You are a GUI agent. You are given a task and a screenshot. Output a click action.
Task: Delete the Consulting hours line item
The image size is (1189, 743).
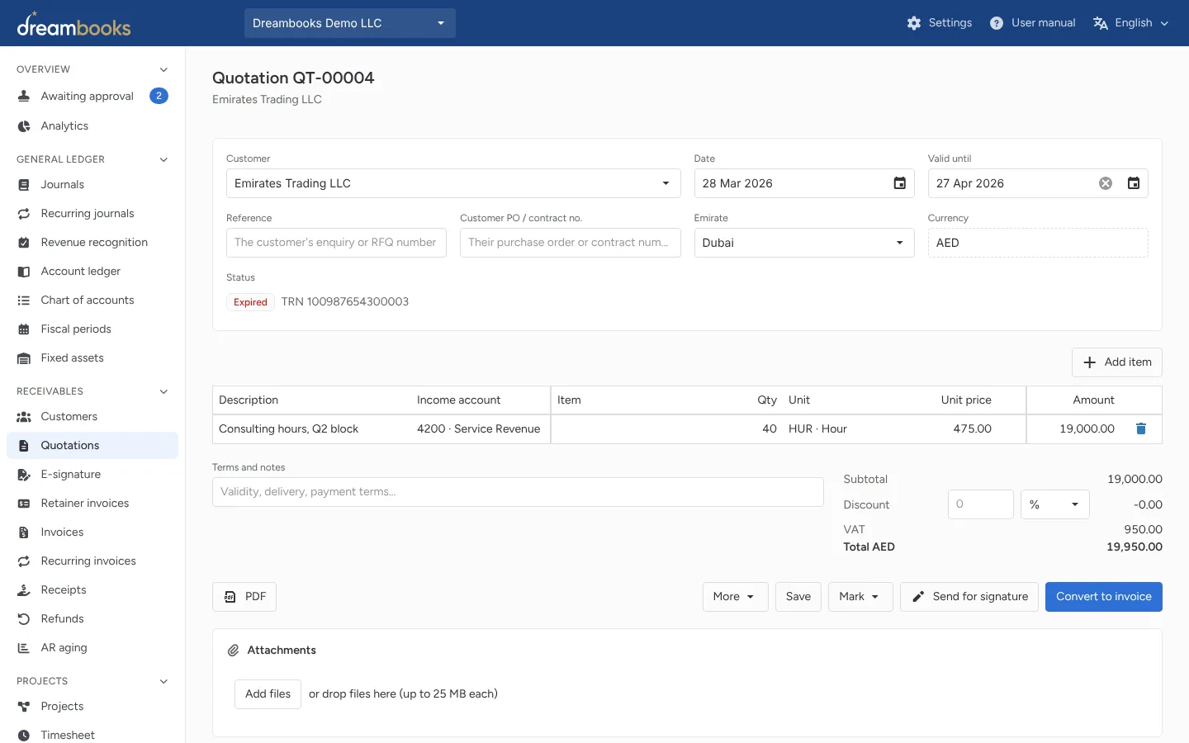(x=1141, y=428)
